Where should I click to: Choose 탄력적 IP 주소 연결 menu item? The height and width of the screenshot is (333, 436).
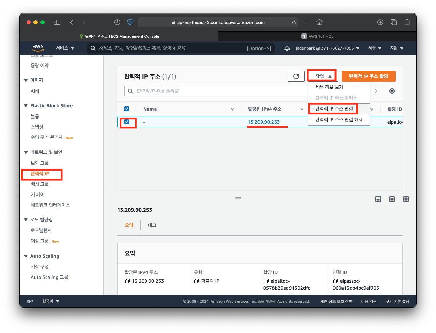click(339, 109)
